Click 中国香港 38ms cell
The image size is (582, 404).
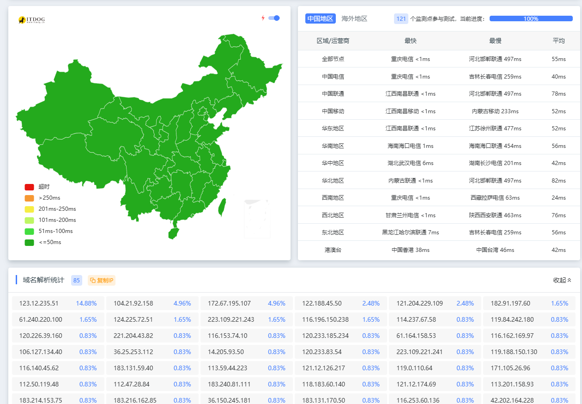pos(411,250)
